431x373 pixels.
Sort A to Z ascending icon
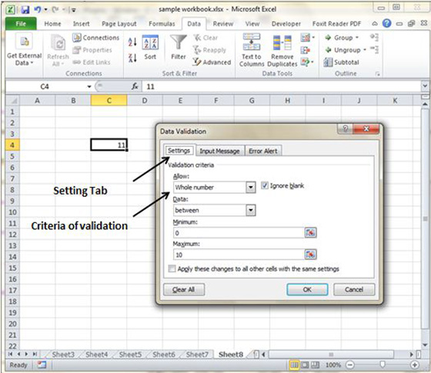pyautogui.click(x=132, y=42)
